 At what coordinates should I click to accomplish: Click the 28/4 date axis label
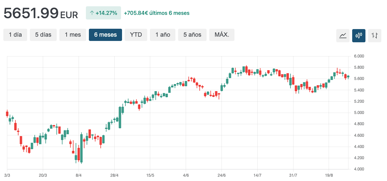pyautogui.click(x=114, y=175)
